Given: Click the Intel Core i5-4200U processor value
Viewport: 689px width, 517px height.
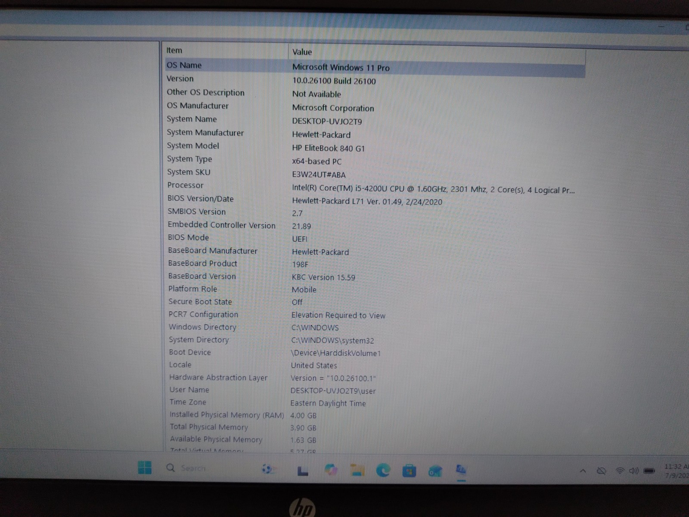Looking at the screenshot, I should (433, 190).
